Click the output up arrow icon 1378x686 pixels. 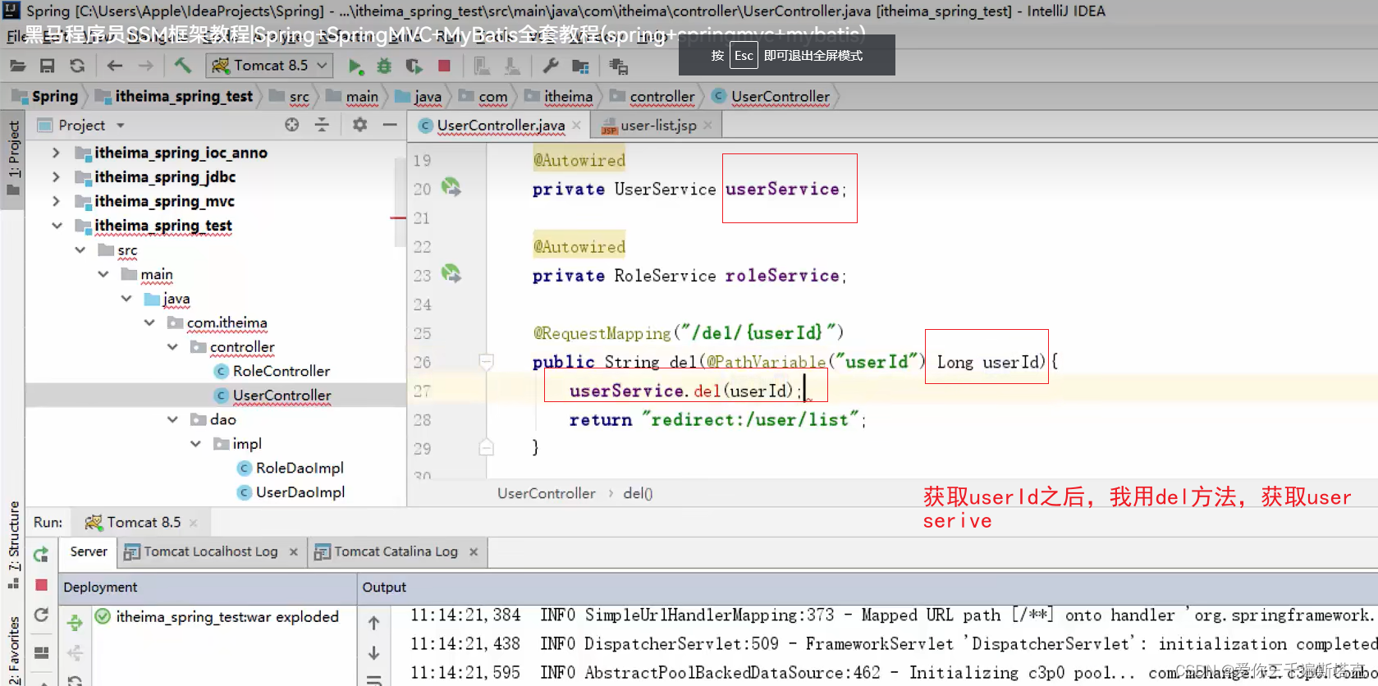[x=373, y=623]
